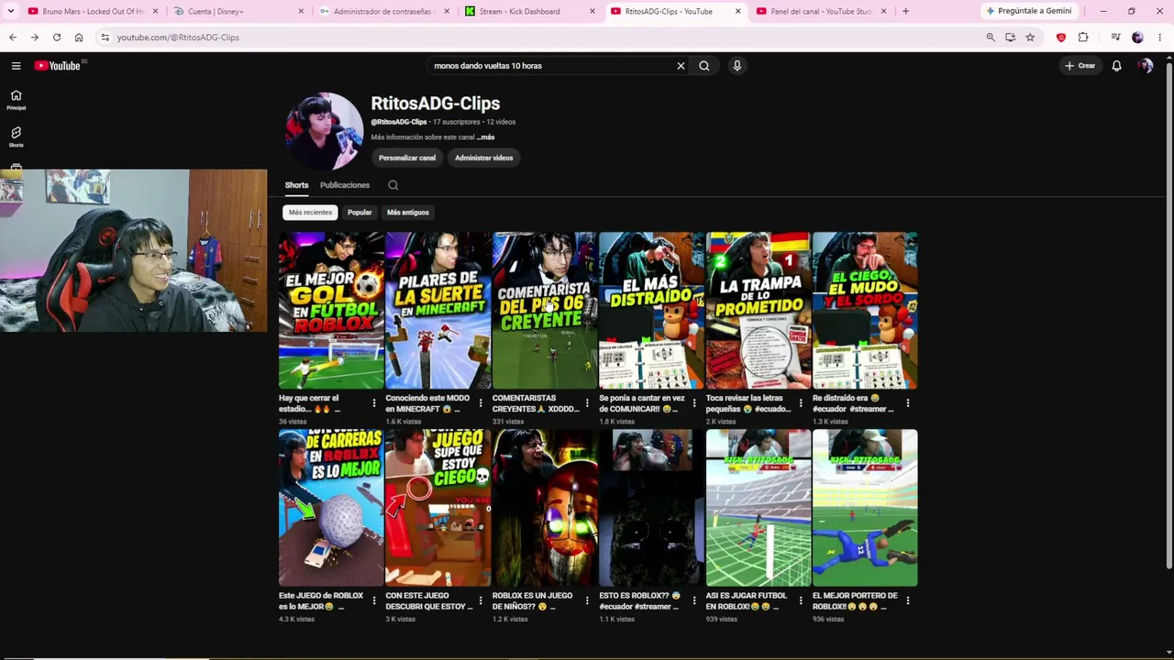Image resolution: width=1174 pixels, height=660 pixels.
Task: Open the tab search dropdown arrow
Action: click(11, 11)
